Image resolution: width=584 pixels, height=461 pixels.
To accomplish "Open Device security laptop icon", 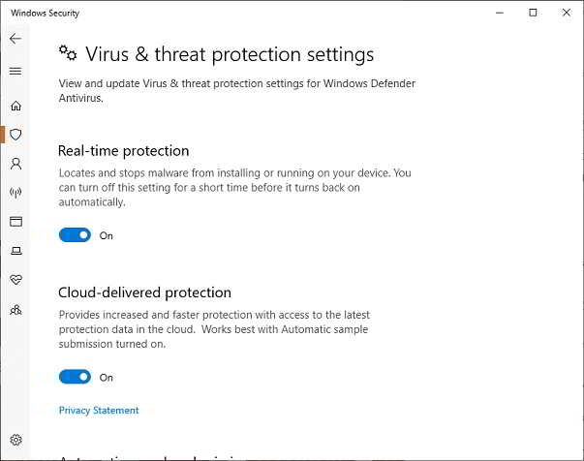I will click(x=15, y=251).
